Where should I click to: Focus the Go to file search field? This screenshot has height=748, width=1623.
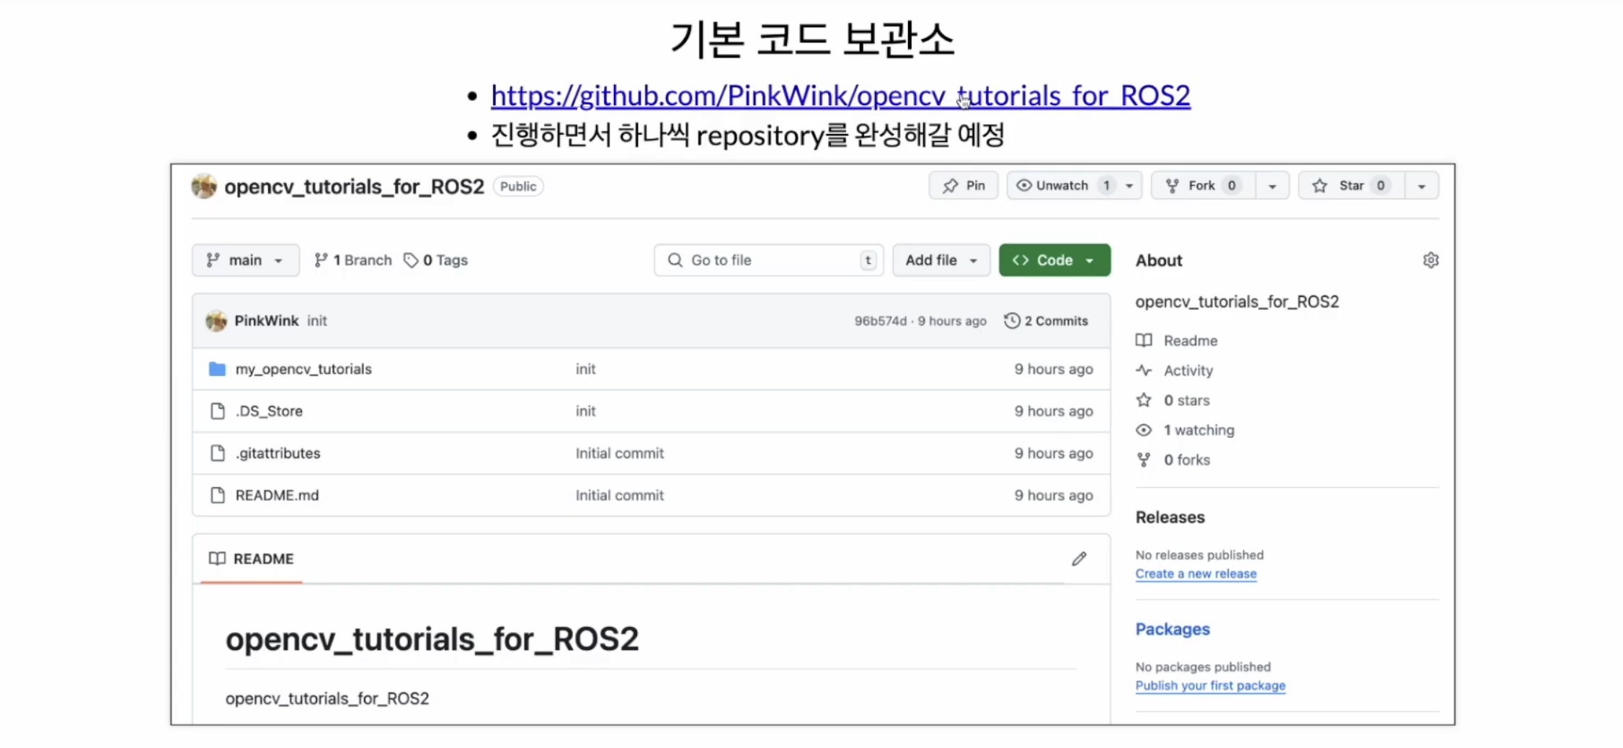tap(768, 260)
